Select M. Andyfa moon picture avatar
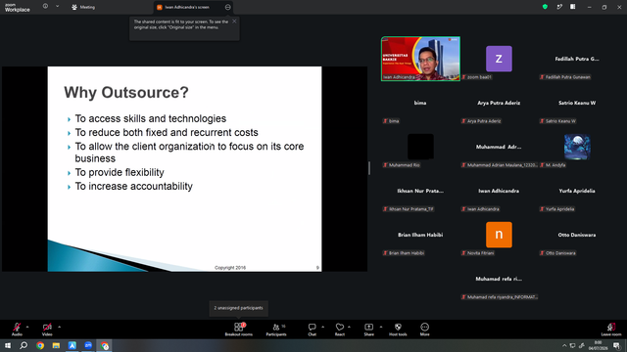 pos(577,147)
